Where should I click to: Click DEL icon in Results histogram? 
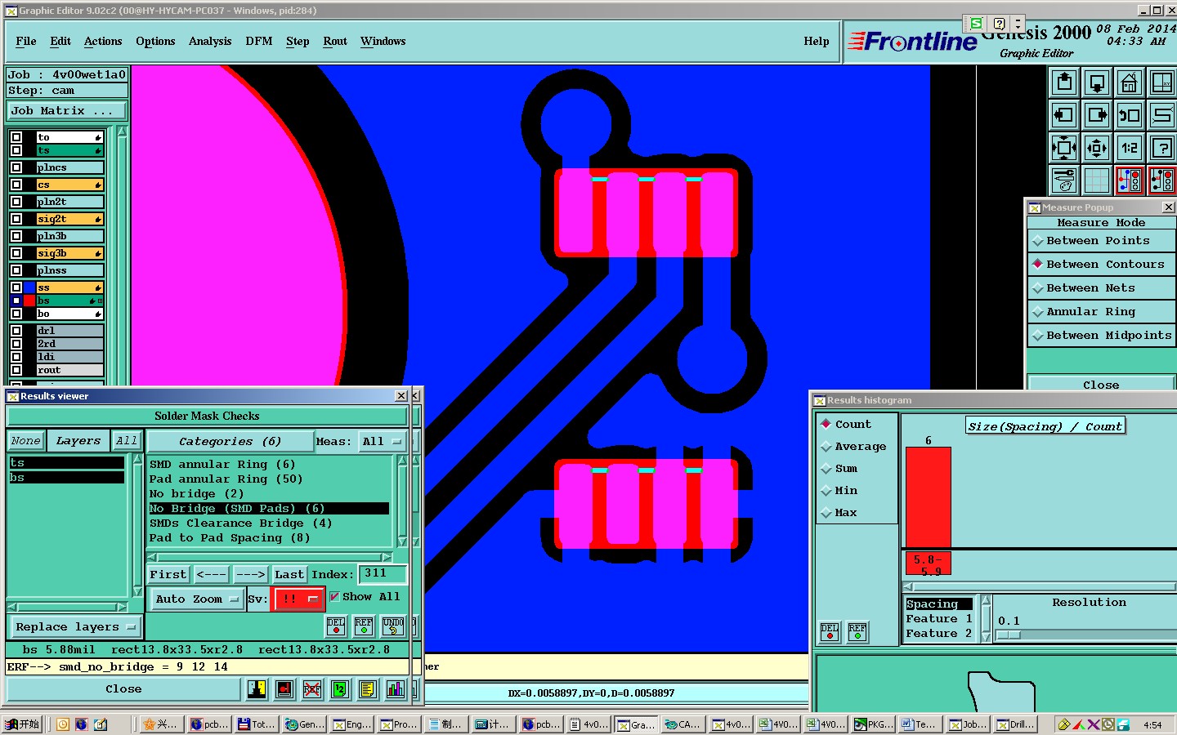(830, 632)
